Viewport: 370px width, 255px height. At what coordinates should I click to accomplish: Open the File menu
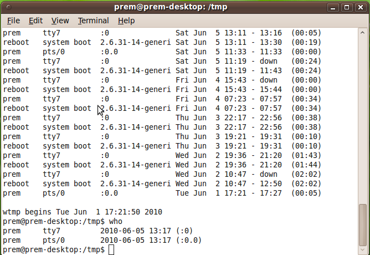[13, 21]
